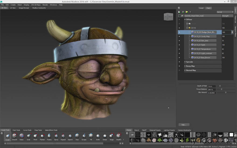Open the Object List side tab

click(x=235, y=19)
